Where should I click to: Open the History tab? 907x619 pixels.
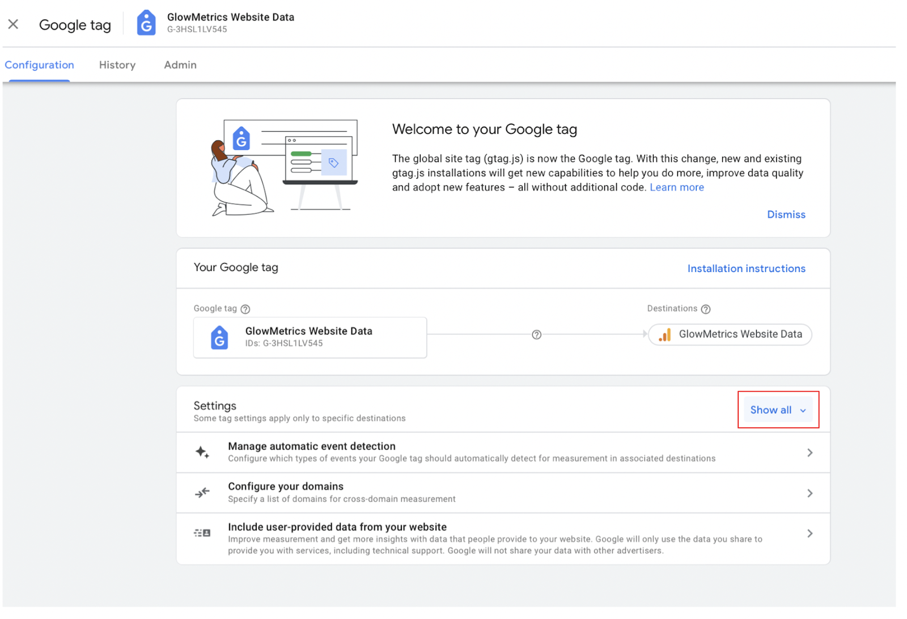click(117, 65)
